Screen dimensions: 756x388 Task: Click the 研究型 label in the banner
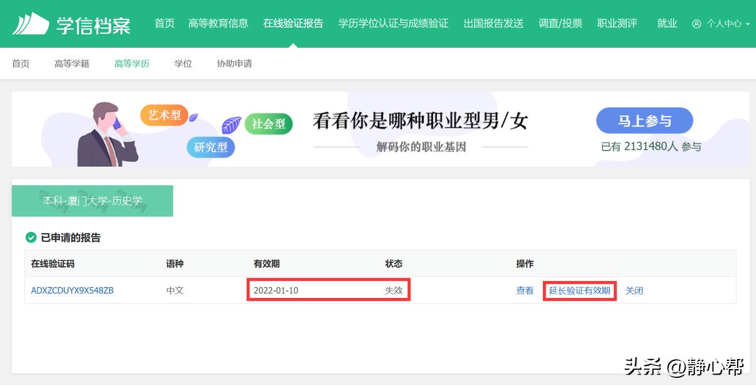pos(210,148)
